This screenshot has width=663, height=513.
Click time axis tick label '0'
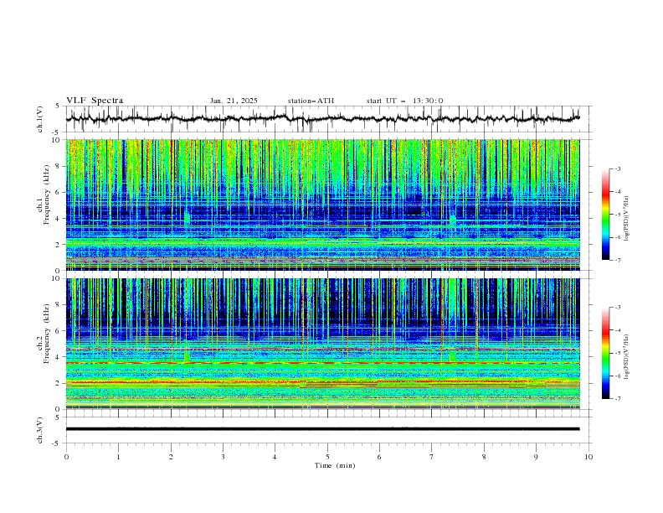pyautogui.click(x=66, y=457)
